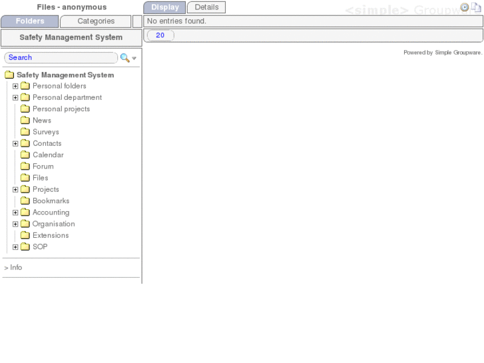Viewport: 484px width, 363px height.
Task: Click the News folder icon
Action: click(x=25, y=120)
